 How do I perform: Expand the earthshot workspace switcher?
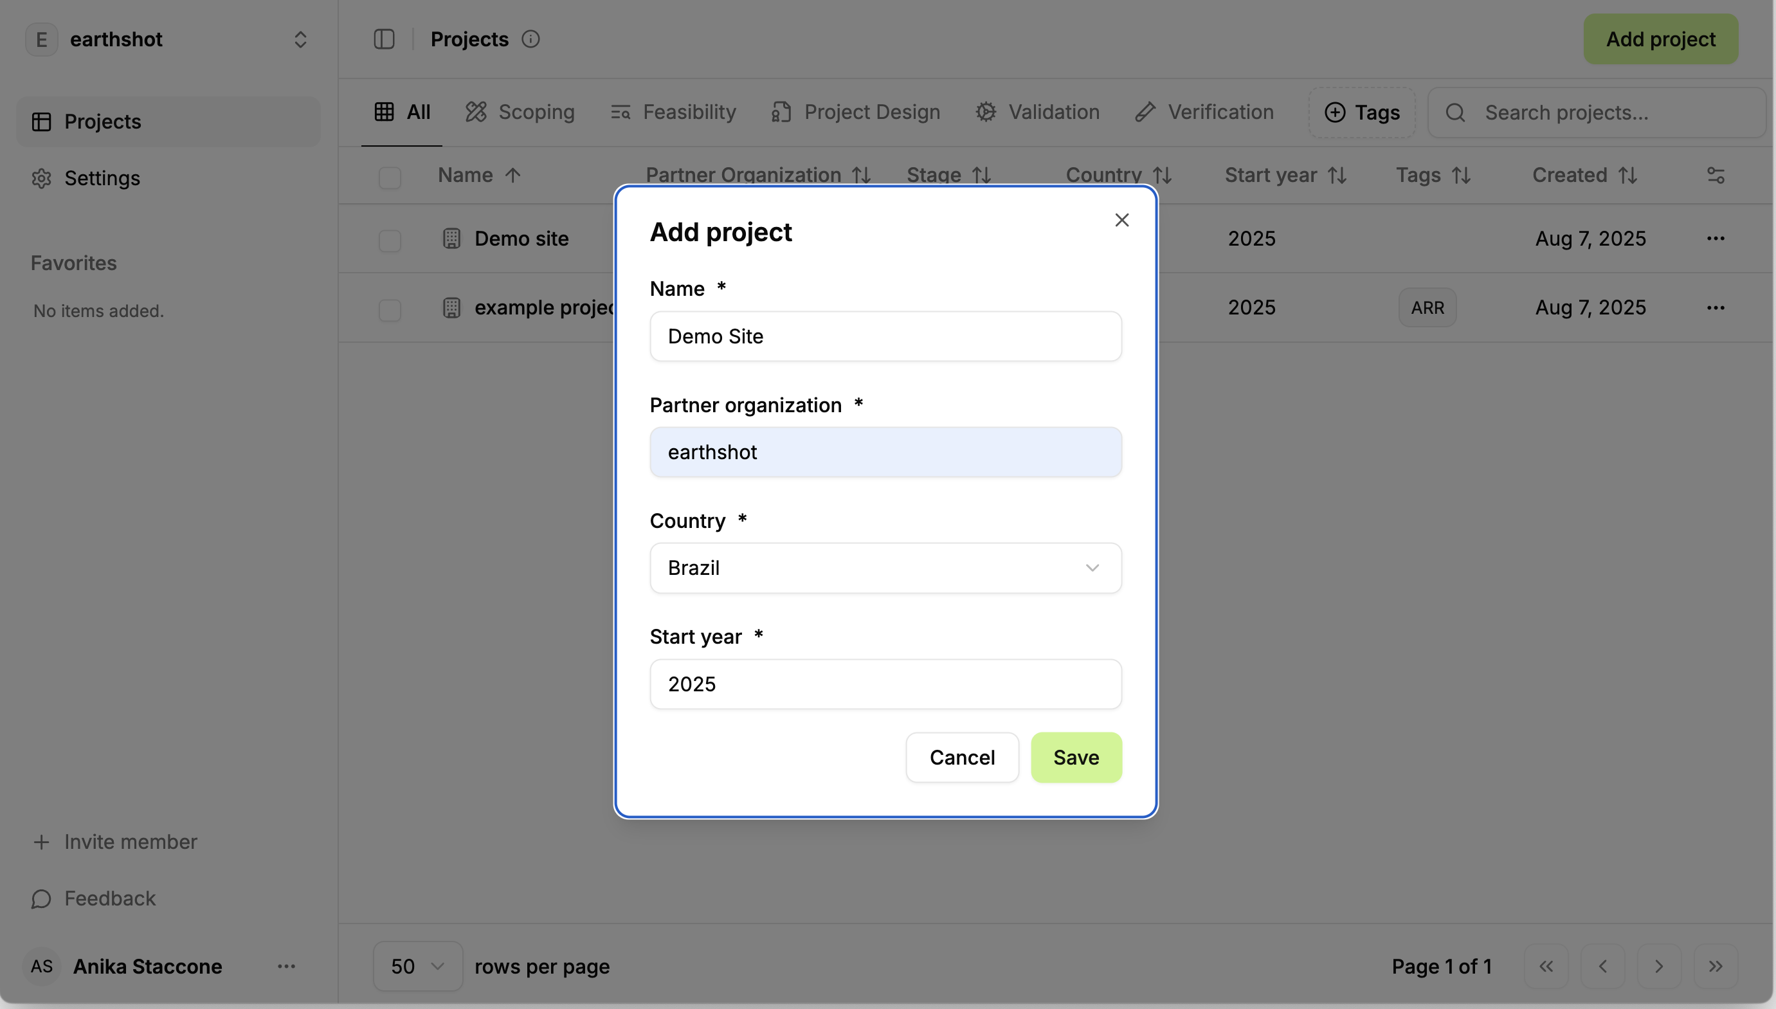[x=300, y=39]
